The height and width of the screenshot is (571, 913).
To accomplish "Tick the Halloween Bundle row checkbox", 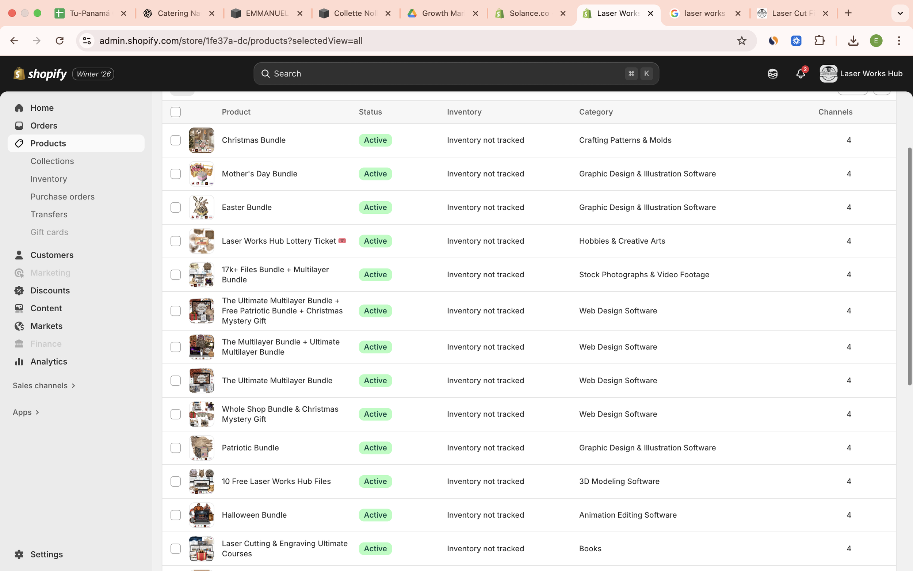I will (176, 515).
